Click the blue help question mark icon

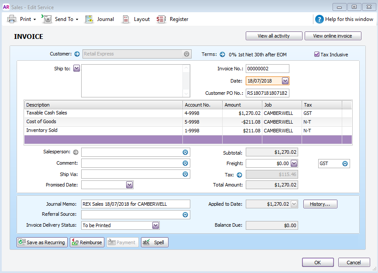(x=319, y=19)
